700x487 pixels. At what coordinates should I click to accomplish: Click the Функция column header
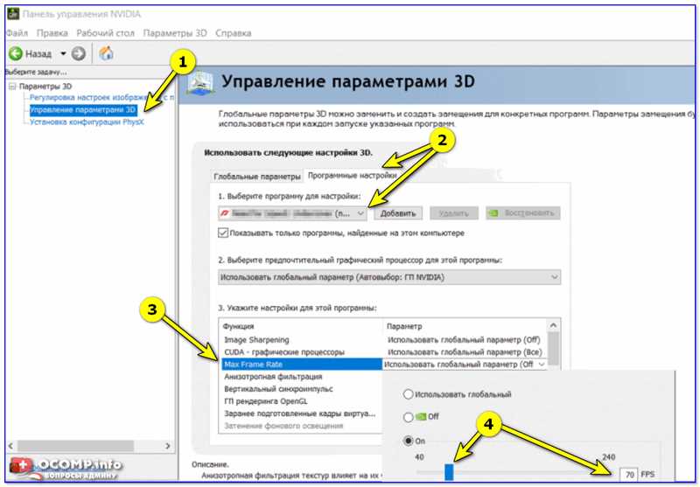coord(302,326)
